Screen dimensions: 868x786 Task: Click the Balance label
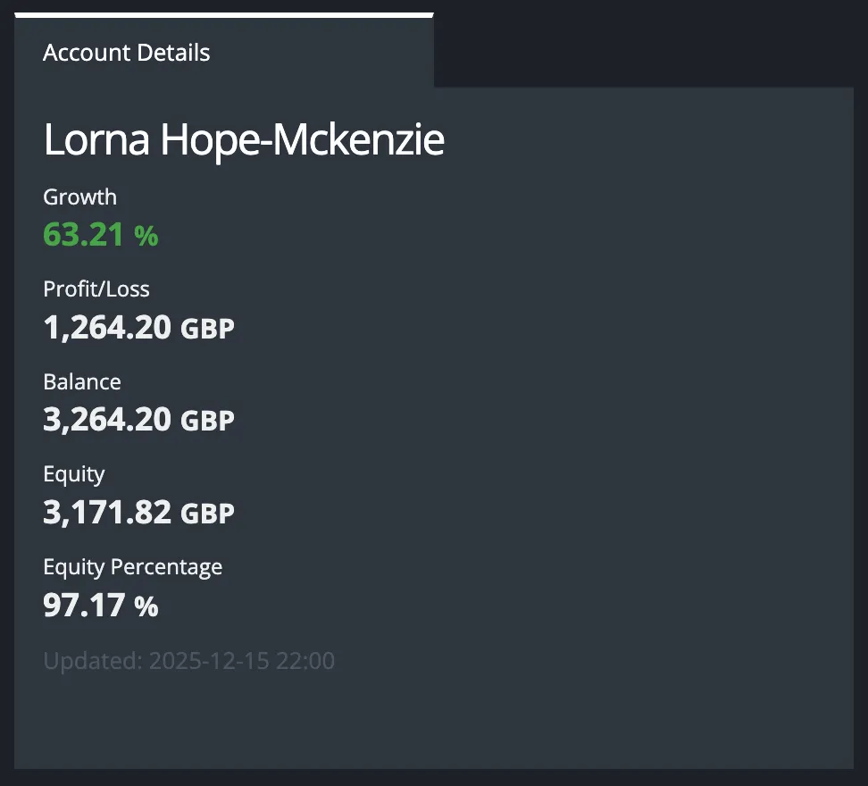(82, 381)
